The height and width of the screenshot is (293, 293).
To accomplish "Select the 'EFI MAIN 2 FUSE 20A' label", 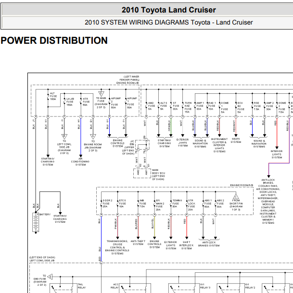I will [160, 205].
